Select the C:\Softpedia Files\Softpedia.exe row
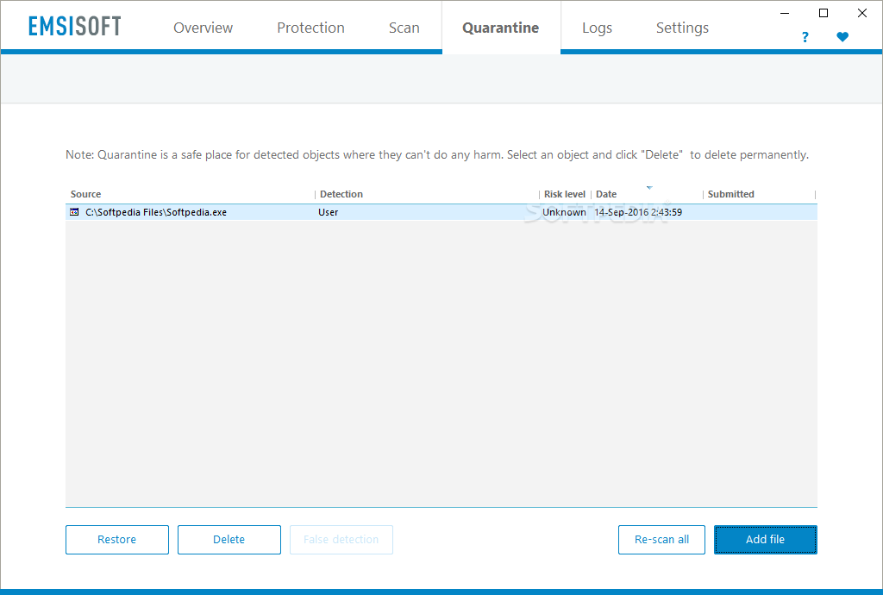 click(441, 212)
